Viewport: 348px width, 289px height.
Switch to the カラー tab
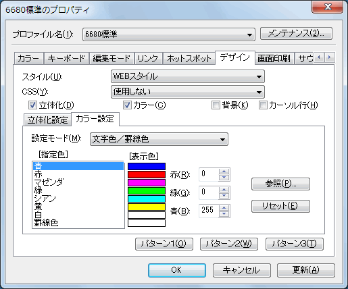pos(28,59)
